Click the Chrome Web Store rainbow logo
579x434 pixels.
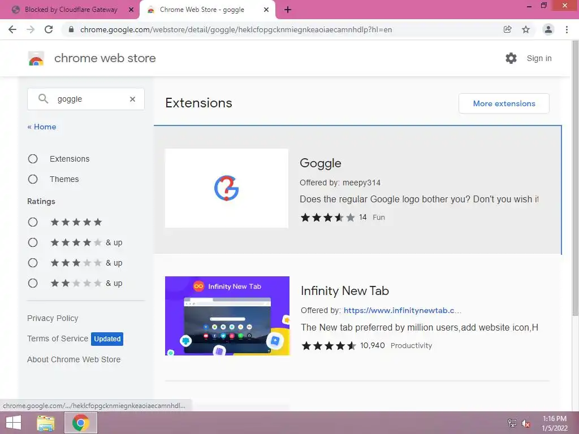36,58
